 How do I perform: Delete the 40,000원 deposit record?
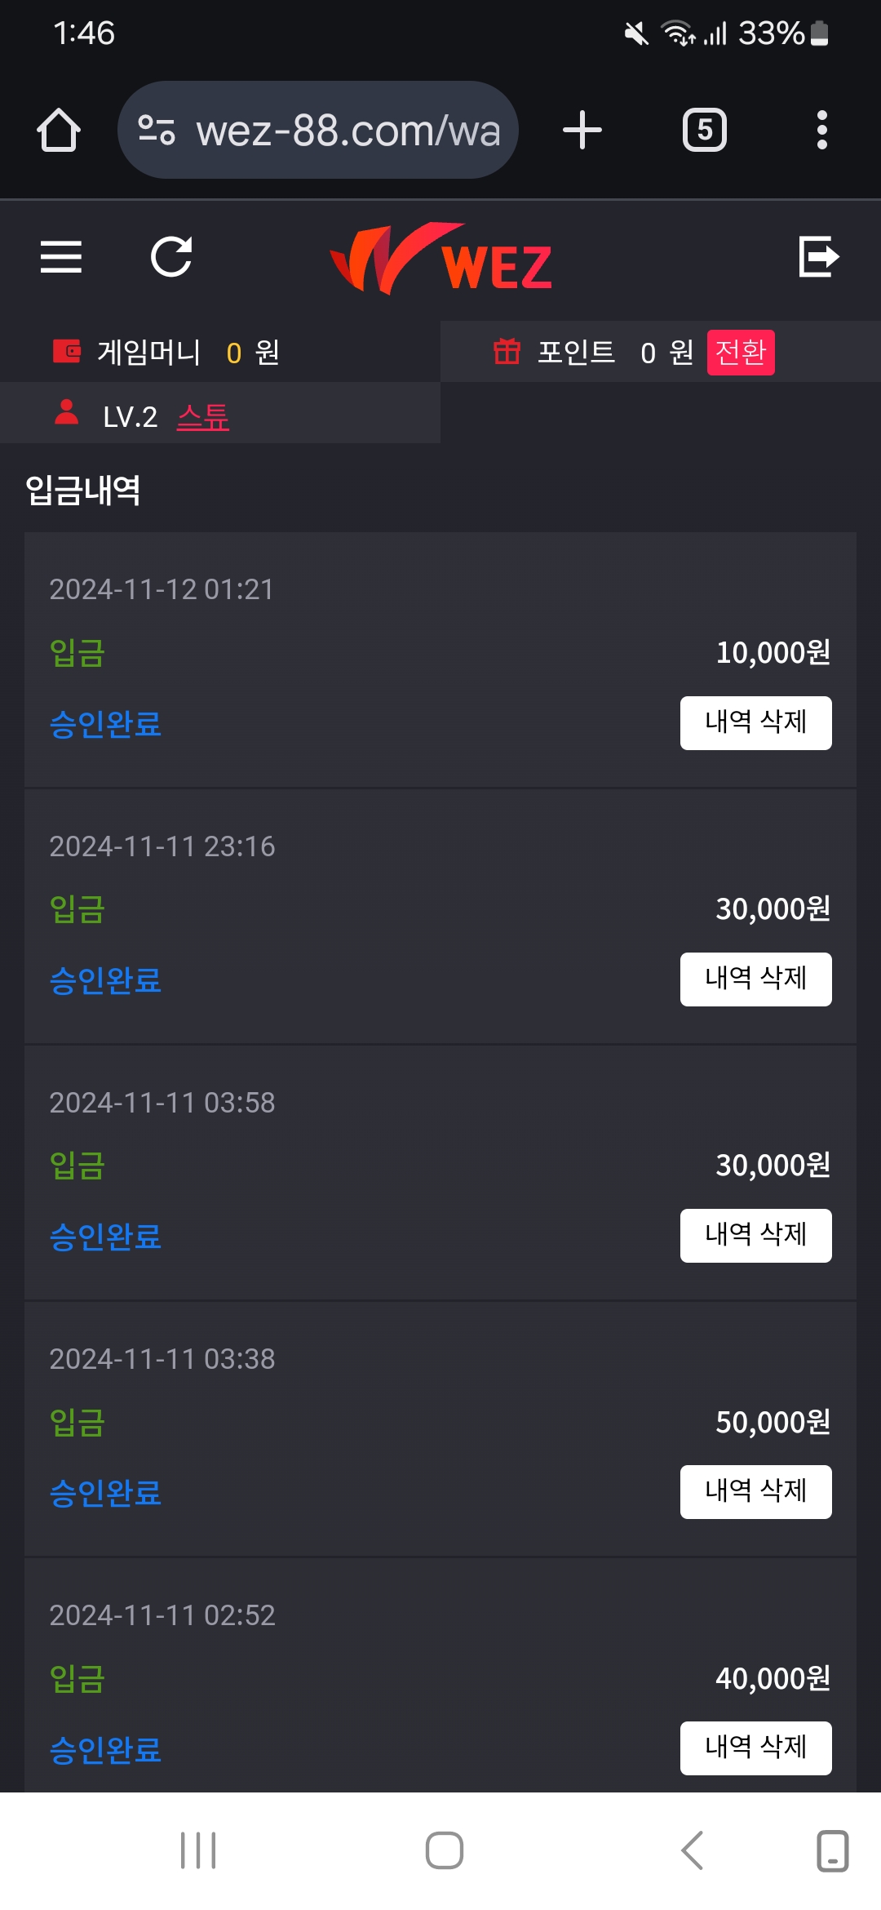pos(755,1748)
